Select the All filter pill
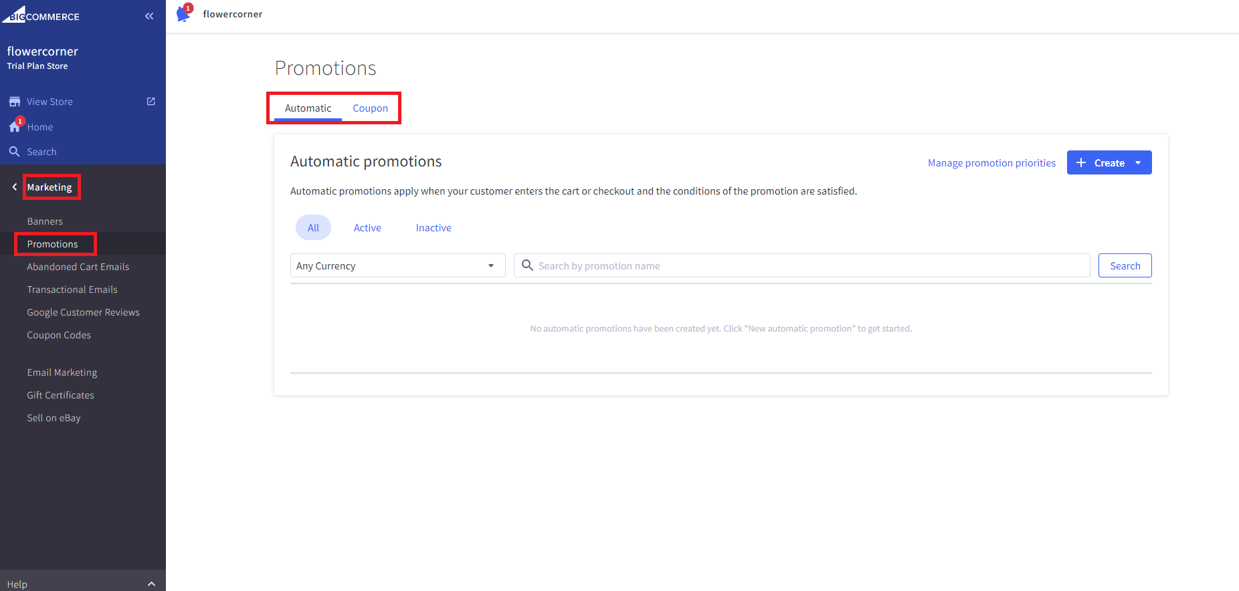Image resolution: width=1239 pixels, height=591 pixels. point(313,228)
